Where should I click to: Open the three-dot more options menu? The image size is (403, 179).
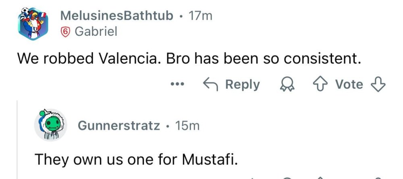click(177, 84)
